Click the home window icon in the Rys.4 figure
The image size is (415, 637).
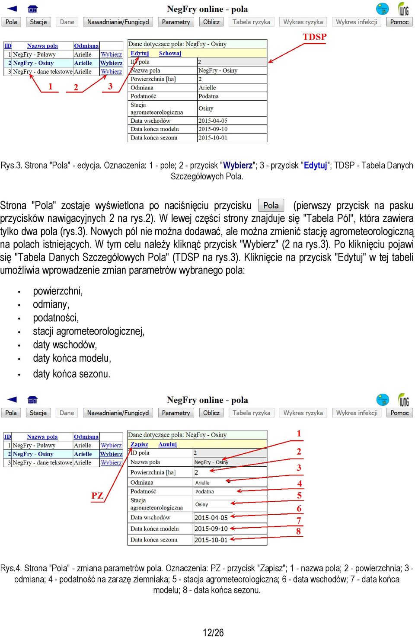32,400
